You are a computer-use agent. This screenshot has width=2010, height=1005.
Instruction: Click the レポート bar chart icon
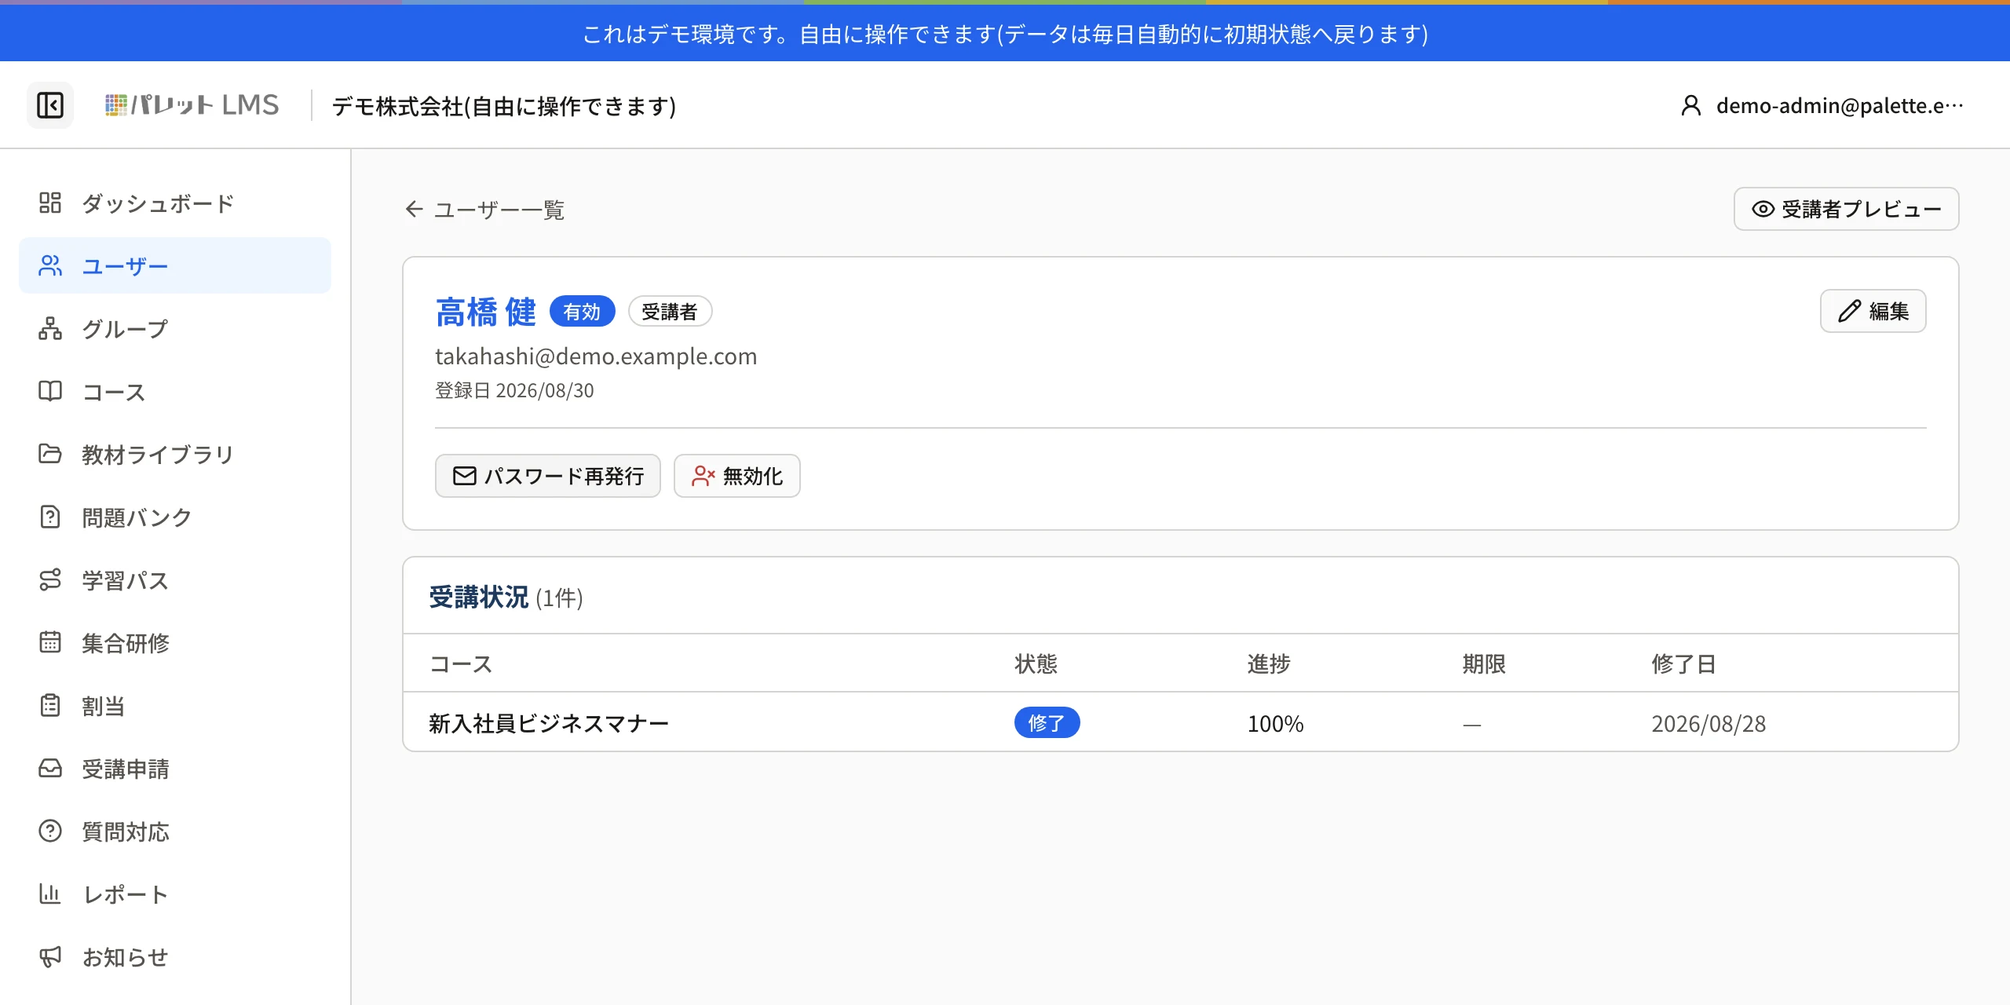coord(50,894)
